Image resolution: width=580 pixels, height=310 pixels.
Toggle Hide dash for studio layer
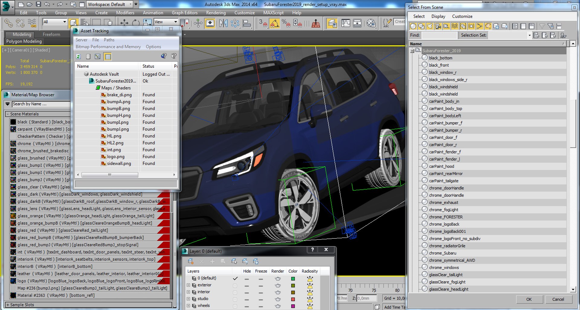(x=247, y=299)
